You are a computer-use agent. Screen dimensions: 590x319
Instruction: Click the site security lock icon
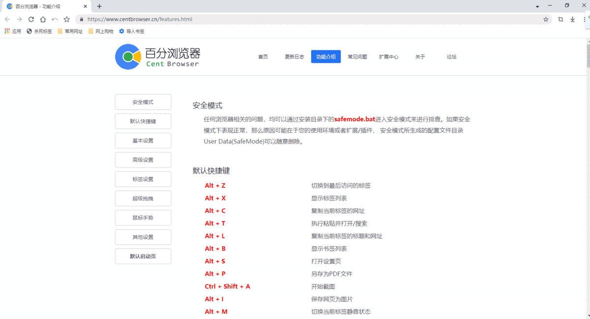point(82,19)
